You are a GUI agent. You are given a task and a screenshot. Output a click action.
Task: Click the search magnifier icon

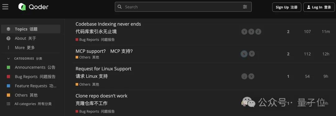[120, 7]
